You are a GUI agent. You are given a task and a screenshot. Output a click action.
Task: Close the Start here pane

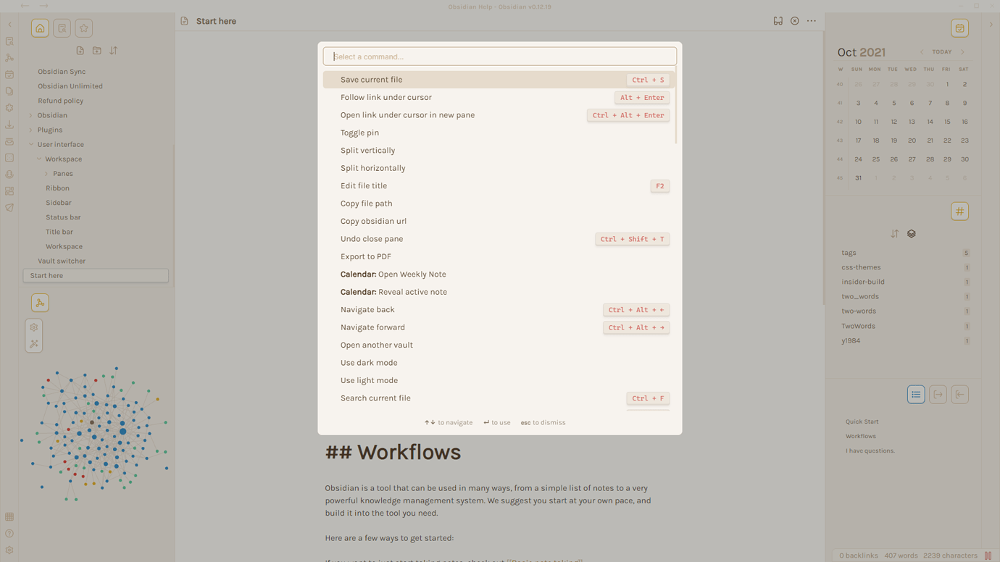pyautogui.click(x=795, y=21)
